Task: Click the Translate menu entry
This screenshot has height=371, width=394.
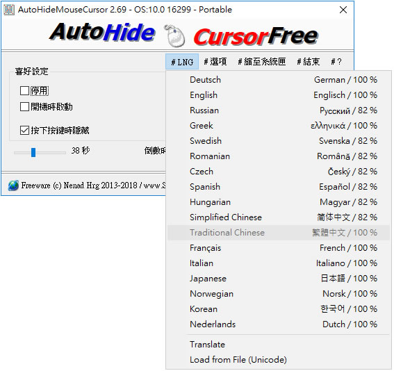Action: coord(279,345)
